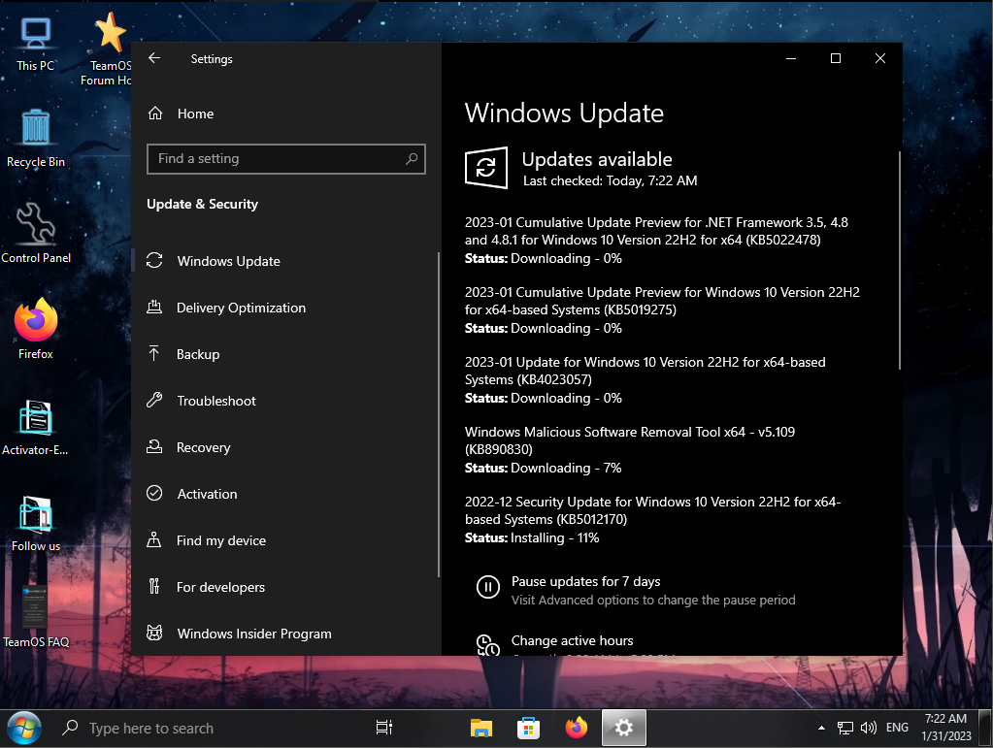Open Firefox from the taskbar
The width and height of the screenshot is (993, 748).
(x=576, y=729)
